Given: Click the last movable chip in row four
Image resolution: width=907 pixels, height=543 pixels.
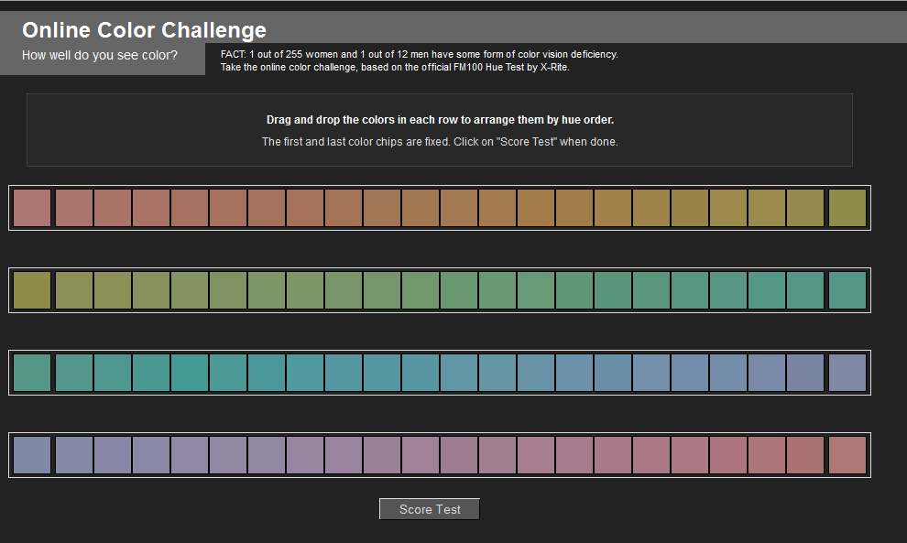Looking at the screenshot, I should [805, 455].
